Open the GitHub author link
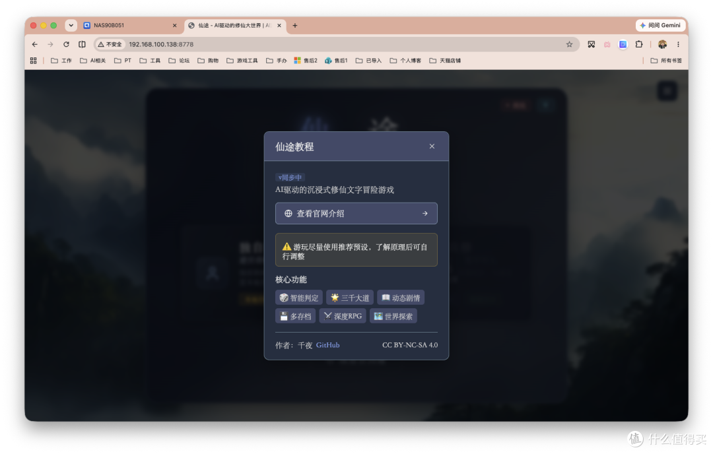Image resolution: width=713 pixels, height=454 pixels. click(x=327, y=345)
